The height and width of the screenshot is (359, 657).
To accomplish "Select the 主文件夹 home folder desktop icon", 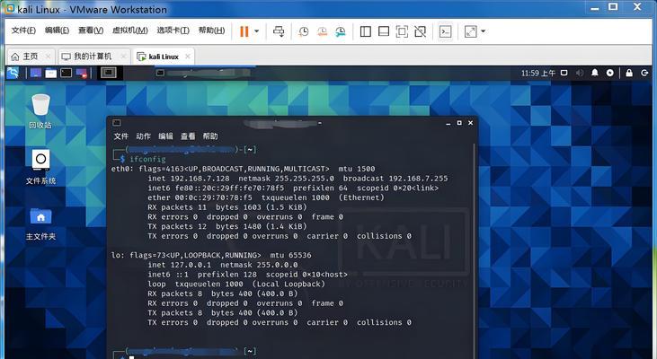I will pos(40,223).
